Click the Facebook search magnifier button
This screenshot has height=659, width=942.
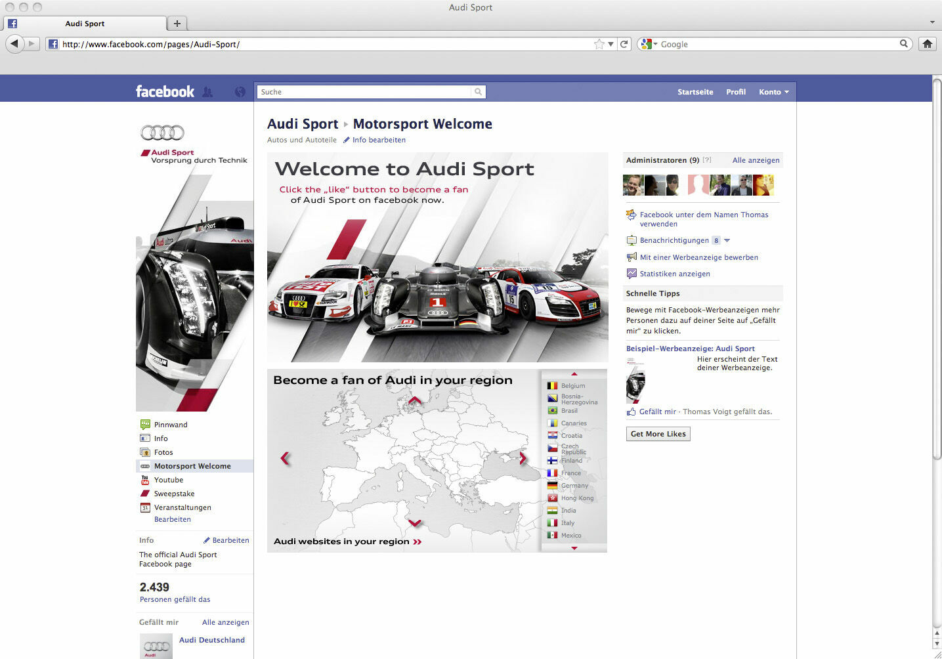click(x=479, y=92)
